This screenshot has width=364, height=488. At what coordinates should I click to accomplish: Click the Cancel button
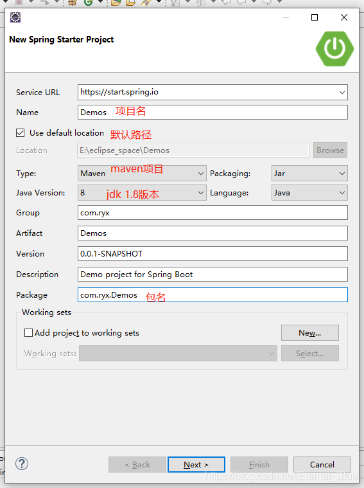pyautogui.click(x=322, y=464)
